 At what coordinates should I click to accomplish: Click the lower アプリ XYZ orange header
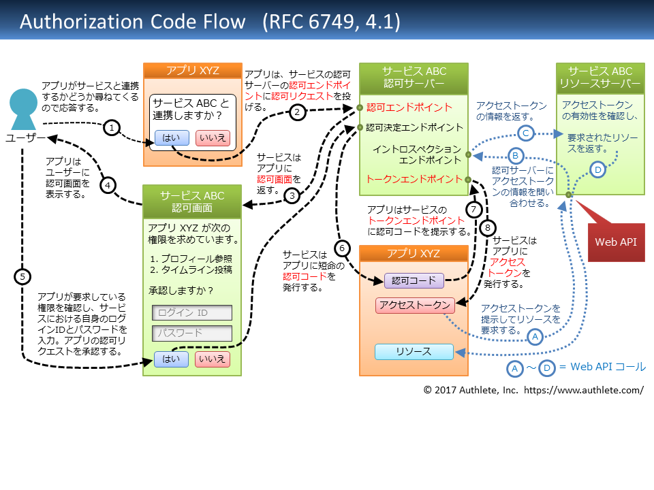414,253
